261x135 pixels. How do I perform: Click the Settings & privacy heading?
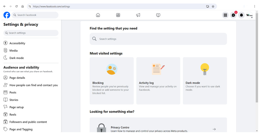(x=21, y=24)
